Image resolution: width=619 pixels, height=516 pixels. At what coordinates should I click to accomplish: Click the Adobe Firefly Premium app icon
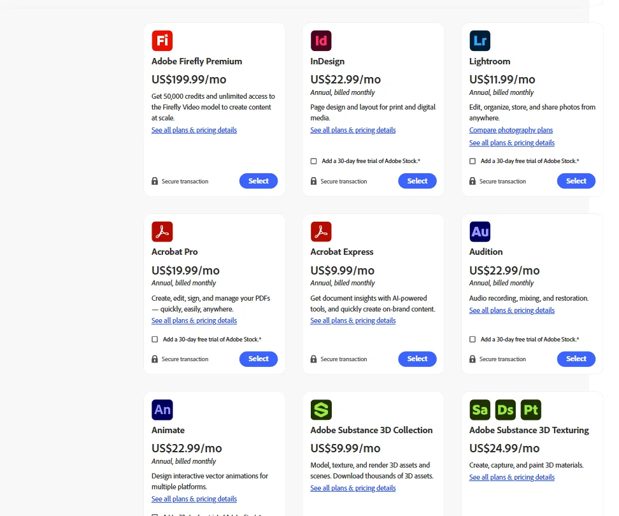coord(162,41)
